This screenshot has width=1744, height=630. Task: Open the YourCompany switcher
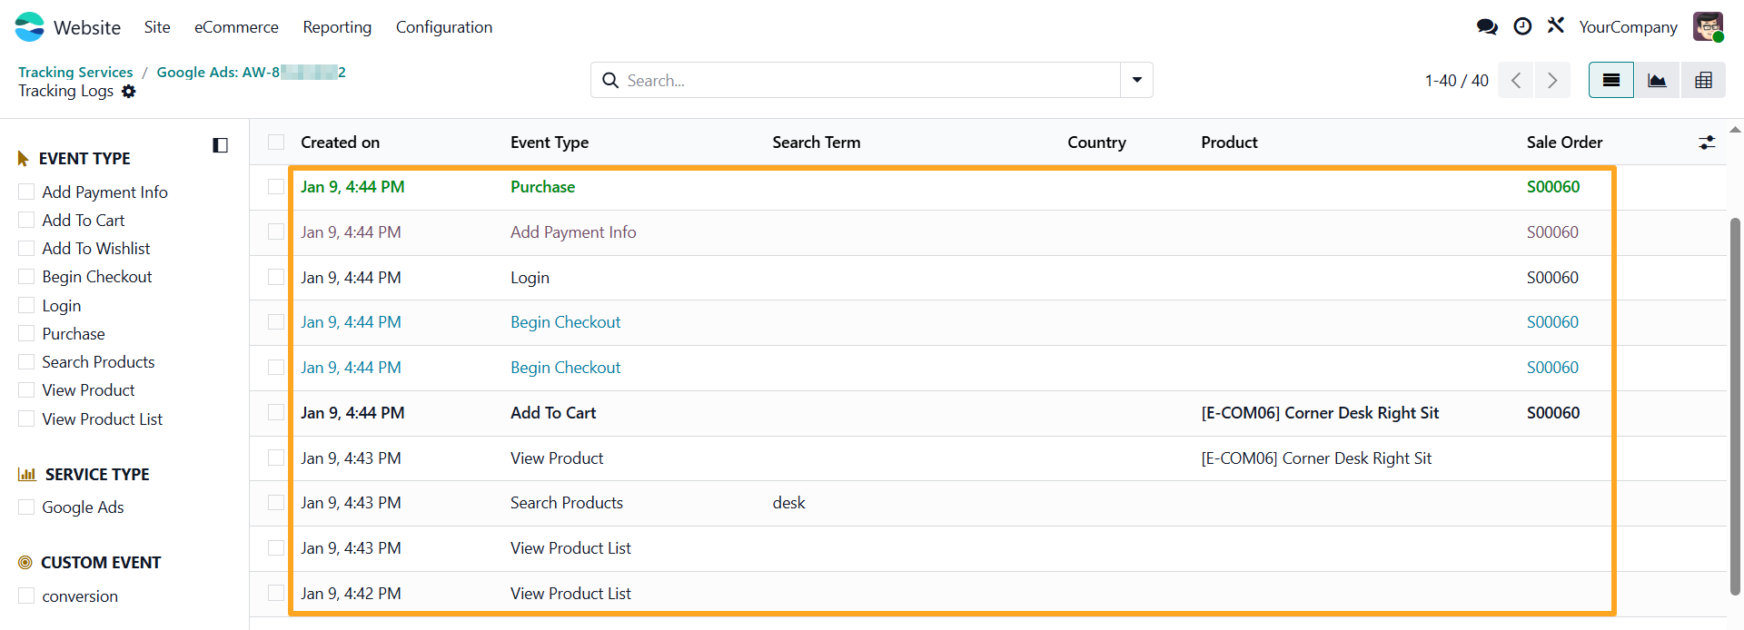click(1628, 27)
